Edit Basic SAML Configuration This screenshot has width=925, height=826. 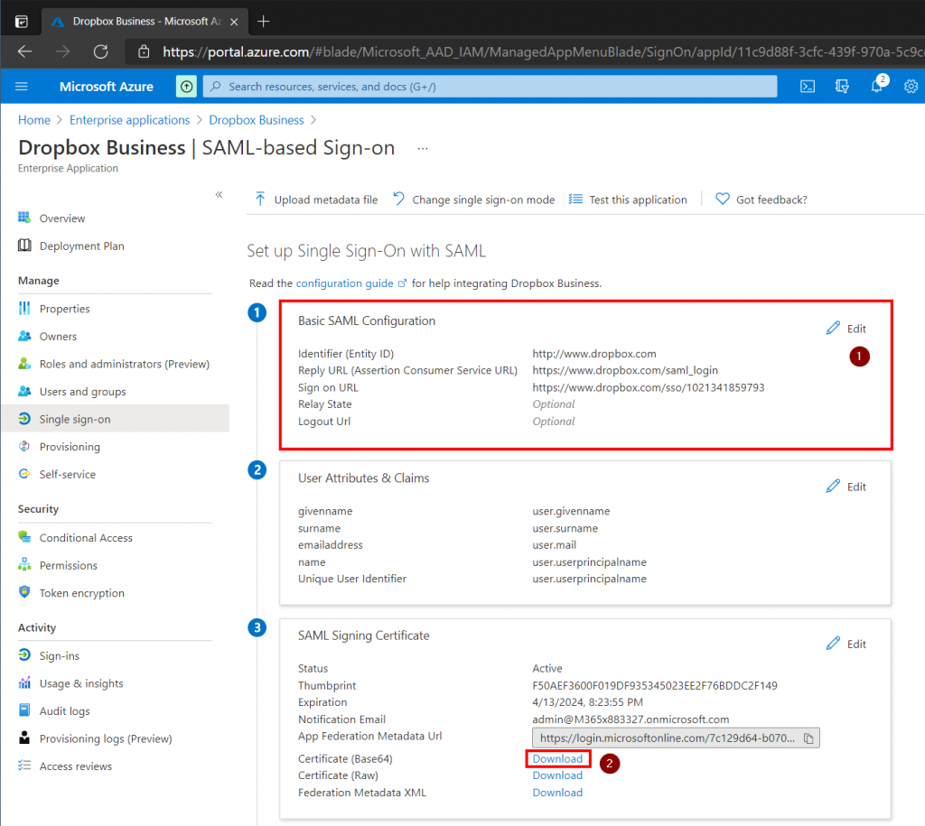(846, 329)
